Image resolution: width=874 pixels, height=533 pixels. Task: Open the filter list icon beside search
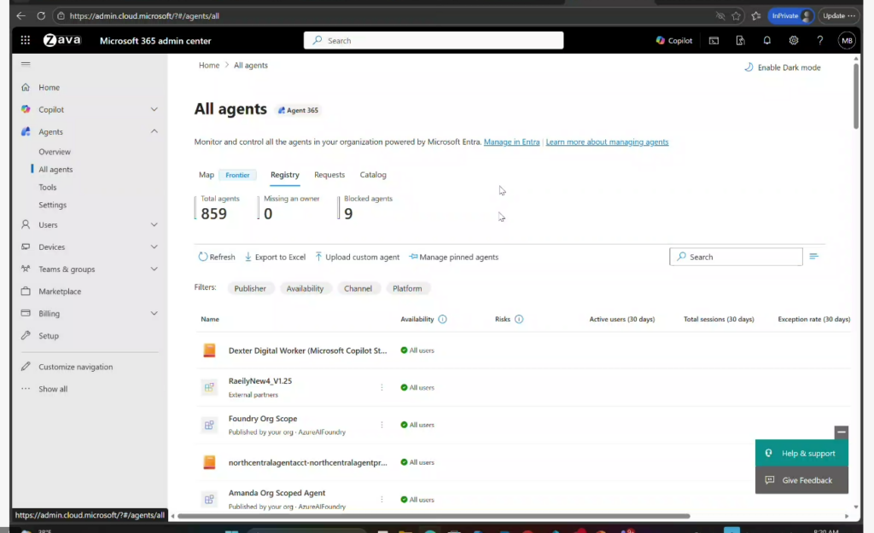point(813,257)
